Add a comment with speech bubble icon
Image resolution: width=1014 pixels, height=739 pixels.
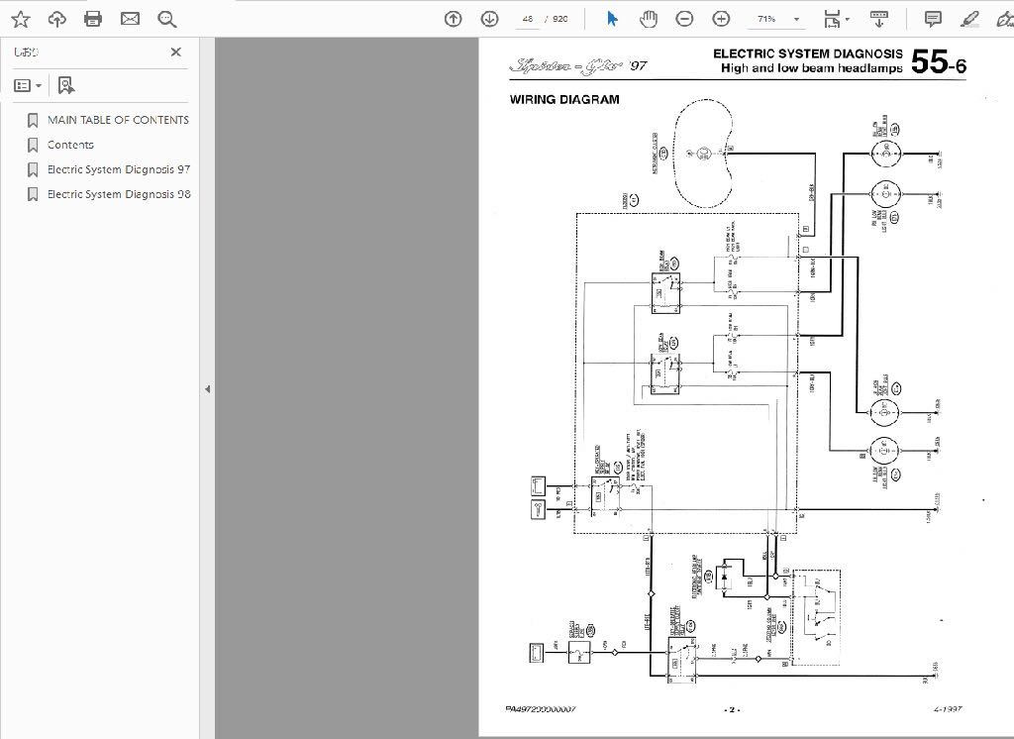[933, 20]
